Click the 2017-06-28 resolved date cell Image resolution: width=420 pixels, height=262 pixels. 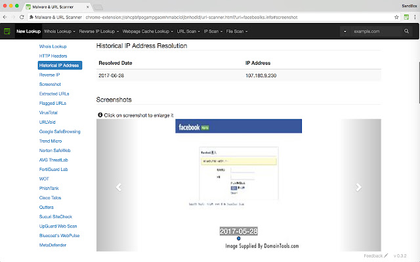112,76
